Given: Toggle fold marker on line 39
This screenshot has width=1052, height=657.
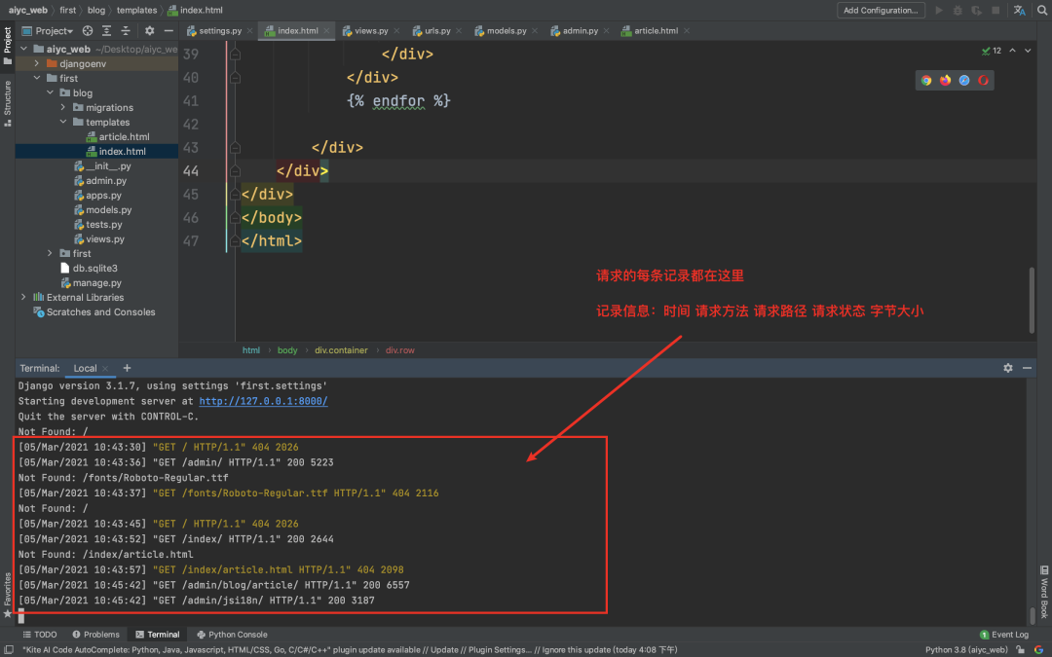Looking at the screenshot, I should click(x=235, y=55).
